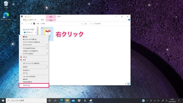Expand the address bar history dropdown
The height and width of the screenshot is (103, 183).
tap(82, 24)
